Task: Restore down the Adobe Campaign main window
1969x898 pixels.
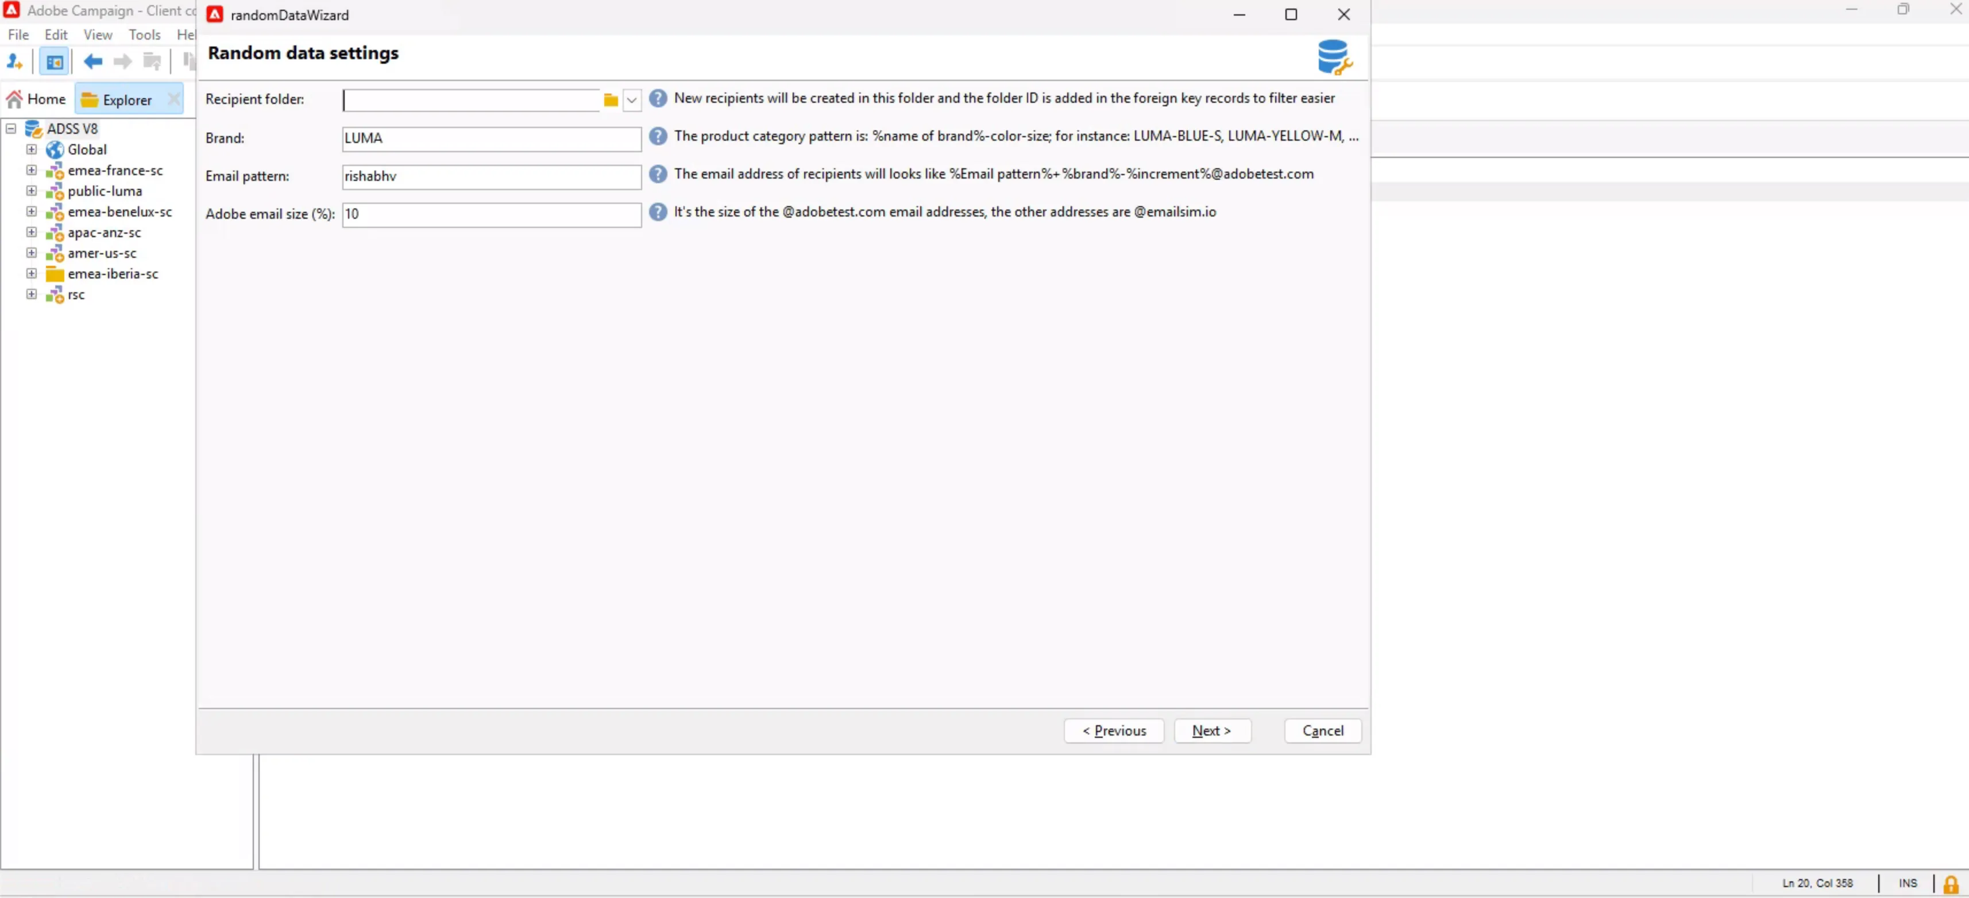Action: coord(1902,9)
